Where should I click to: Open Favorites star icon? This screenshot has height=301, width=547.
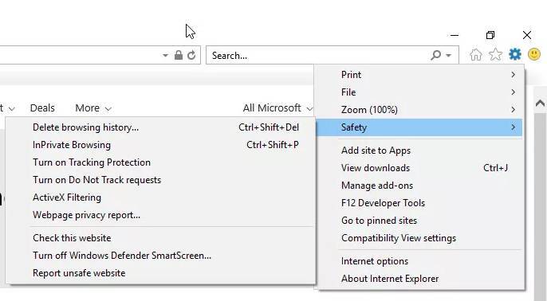[x=495, y=54]
